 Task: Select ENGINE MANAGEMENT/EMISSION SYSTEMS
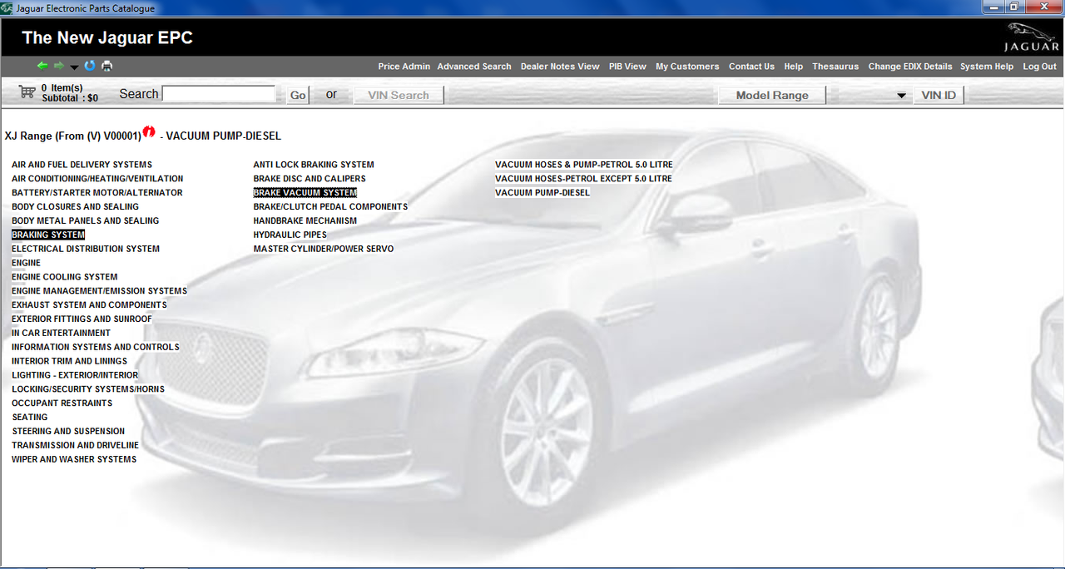pyautogui.click(x=99, y=291)
